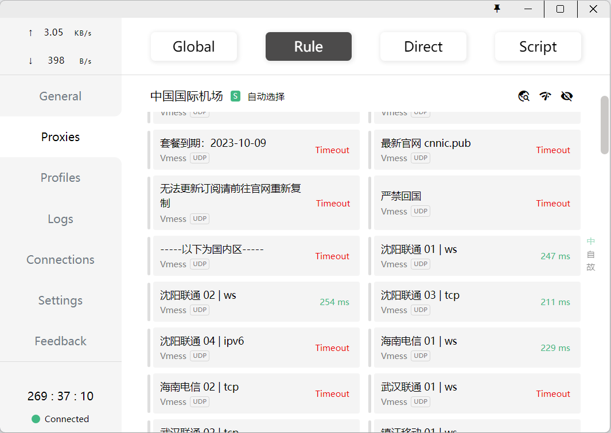
Task: Click the green S group badge
Action: [235, 96]
